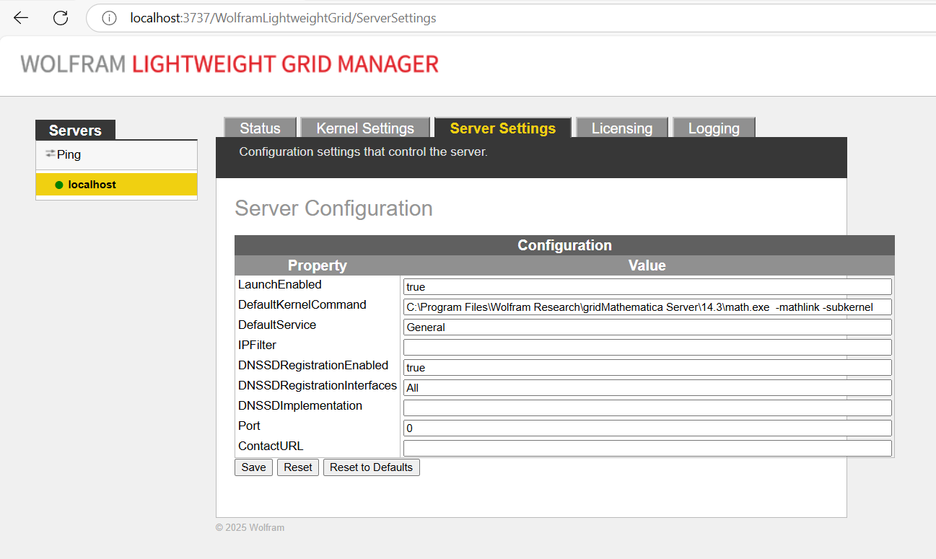View site information icon in address bar
This screenshot has height=559, width=936.
coord(109,18)
